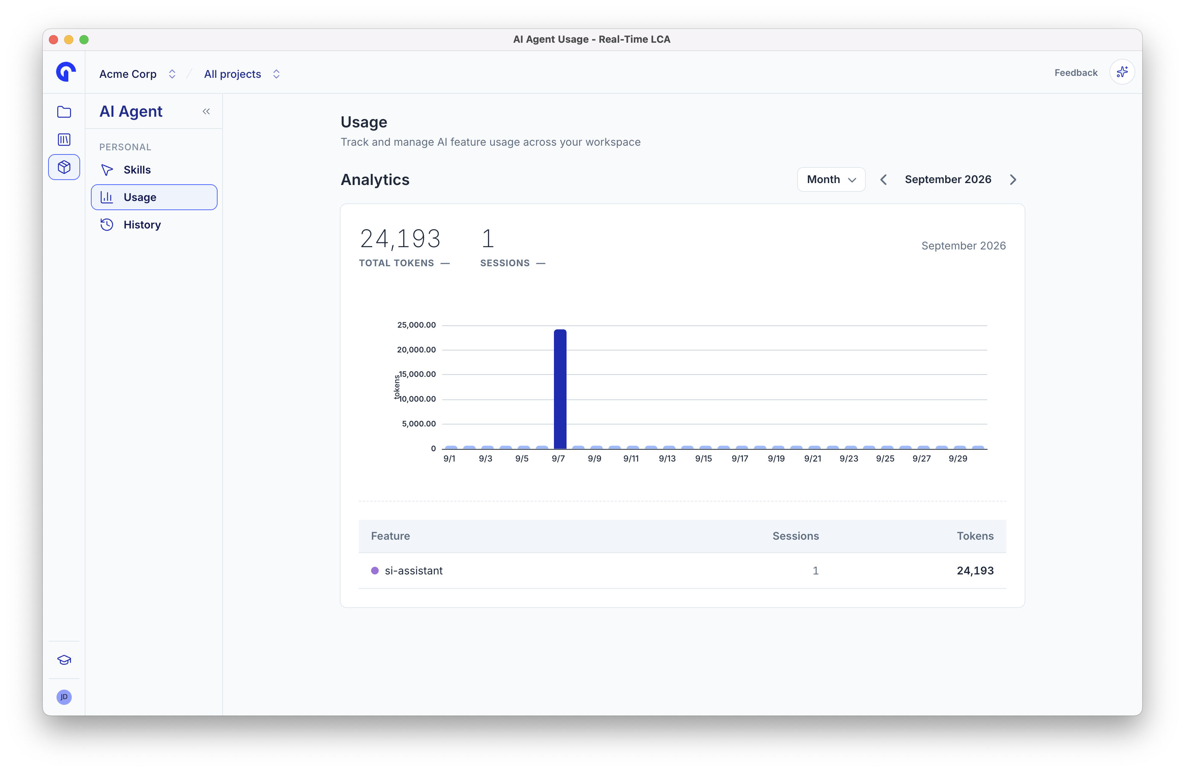Click the 25,000.00 y-axis label
1185x772 pixels.
click(416, 325)
